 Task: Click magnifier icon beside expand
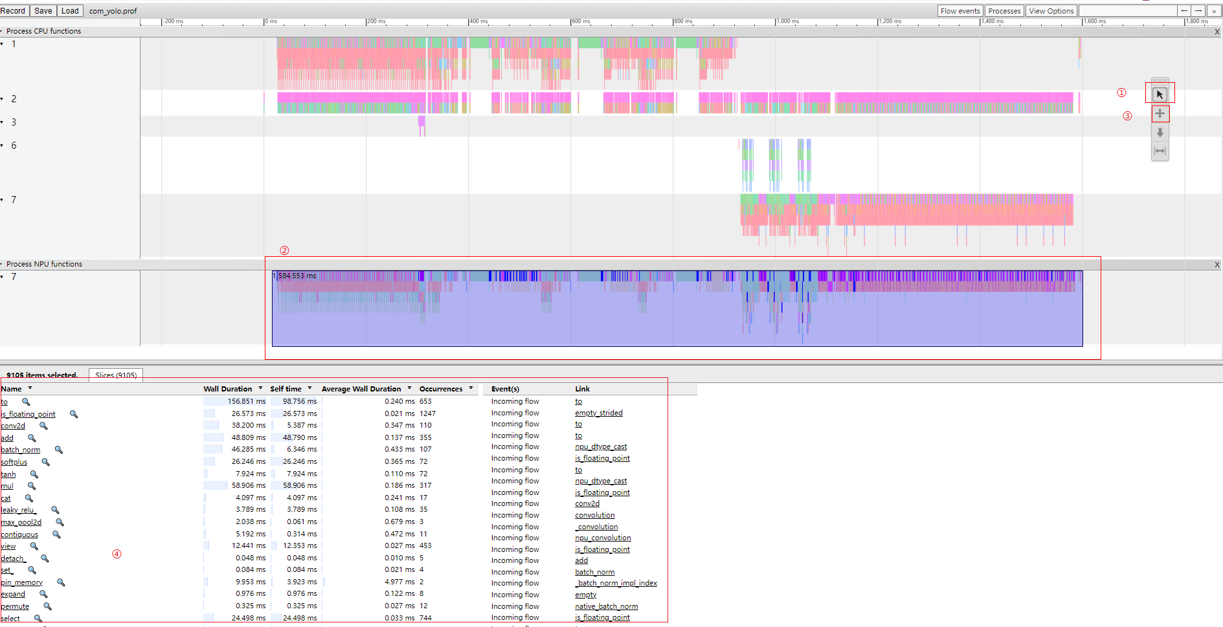[43, 594]
